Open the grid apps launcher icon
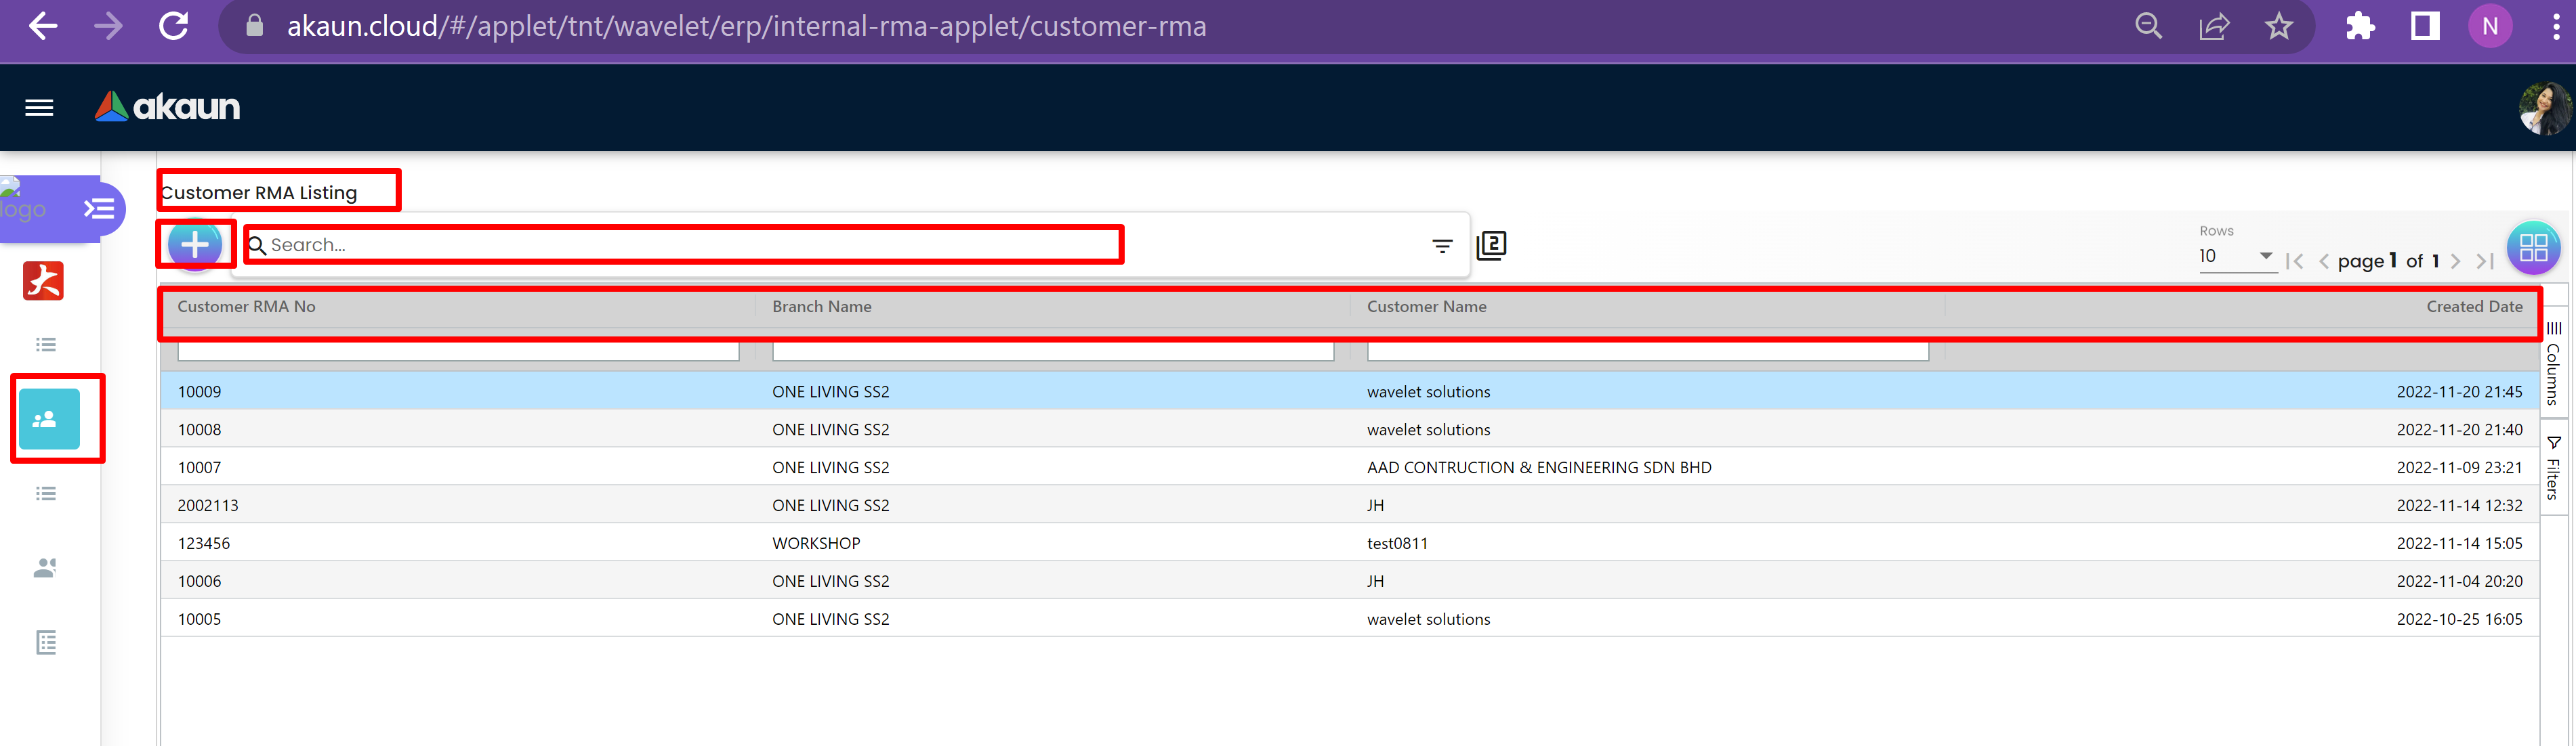This screenshot has height=746, width=2576. [2532, 248]
